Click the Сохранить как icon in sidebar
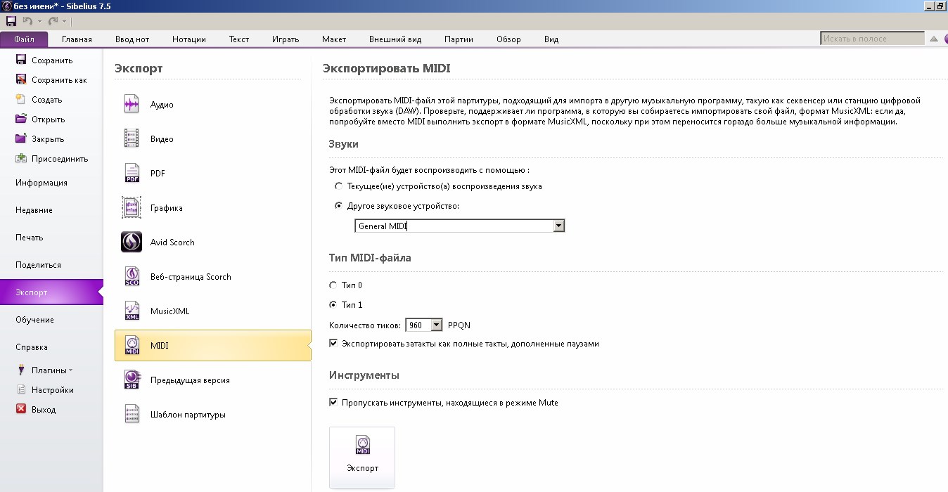The height and width of the screenshot is (492, 948). (x=21, y=79)
